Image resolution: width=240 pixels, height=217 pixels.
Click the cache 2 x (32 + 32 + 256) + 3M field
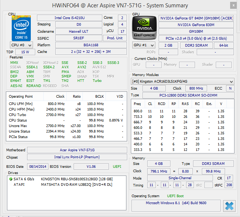[91, 52]
